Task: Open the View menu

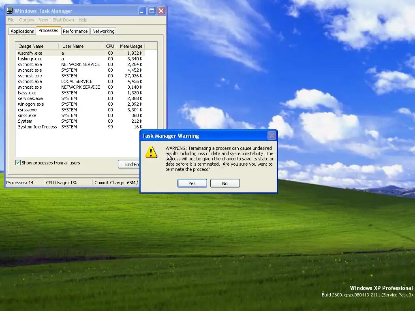Action: pos(43,20)
